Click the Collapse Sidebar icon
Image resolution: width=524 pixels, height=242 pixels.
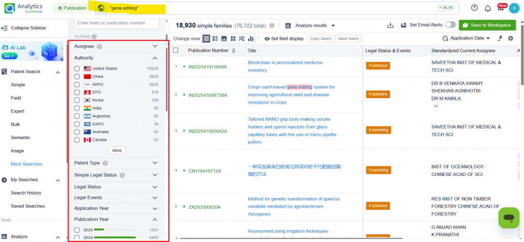pos(4,28)
